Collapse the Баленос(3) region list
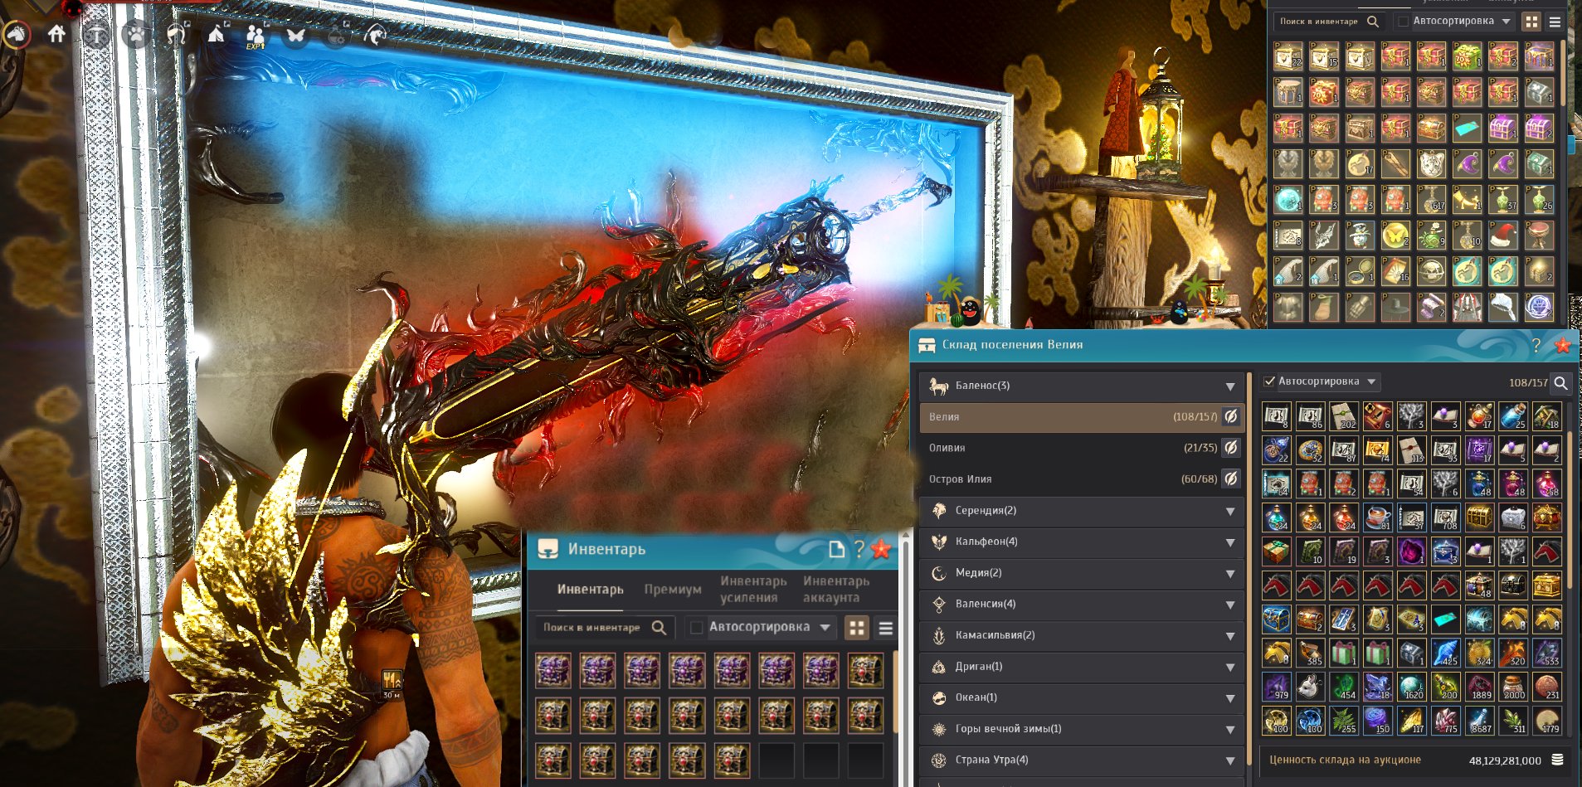 pyautogui.click(x=1081, y=386)
